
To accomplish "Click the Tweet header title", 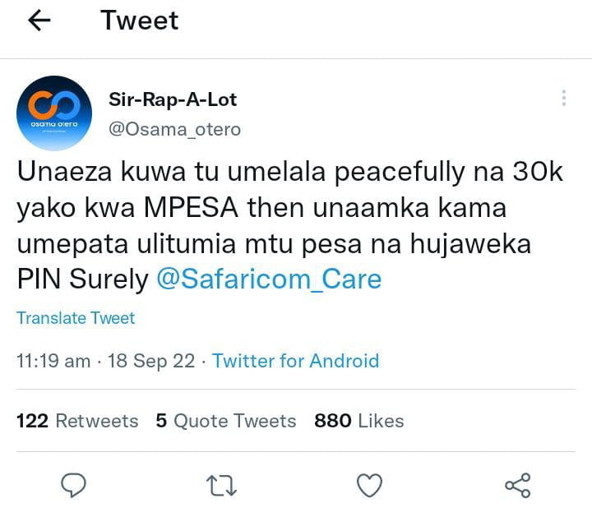I will (x=140, y=21).
